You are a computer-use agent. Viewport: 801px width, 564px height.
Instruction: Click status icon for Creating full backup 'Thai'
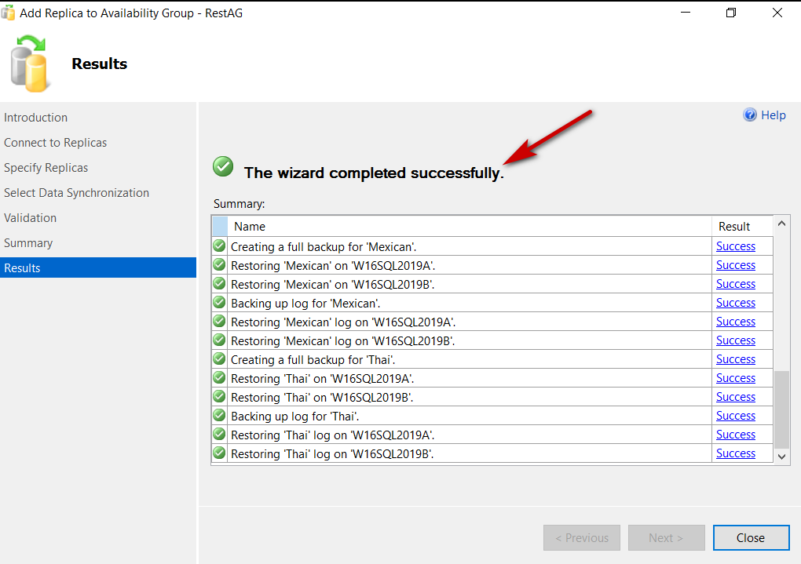coord(219,359)
